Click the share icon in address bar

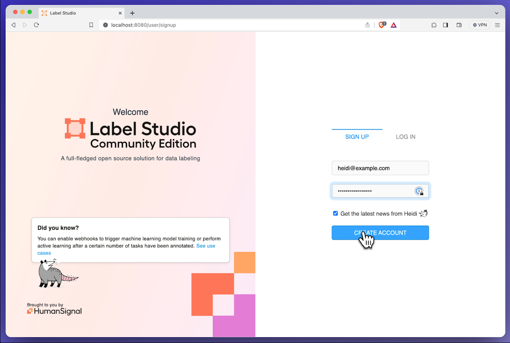click(x=367, y=25)
